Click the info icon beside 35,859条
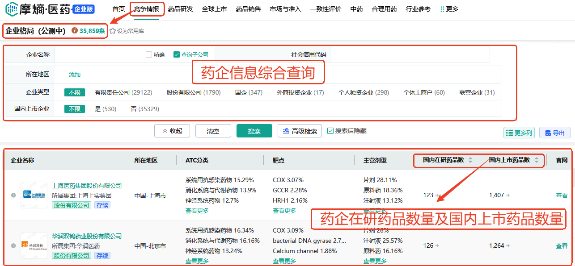 75,31
